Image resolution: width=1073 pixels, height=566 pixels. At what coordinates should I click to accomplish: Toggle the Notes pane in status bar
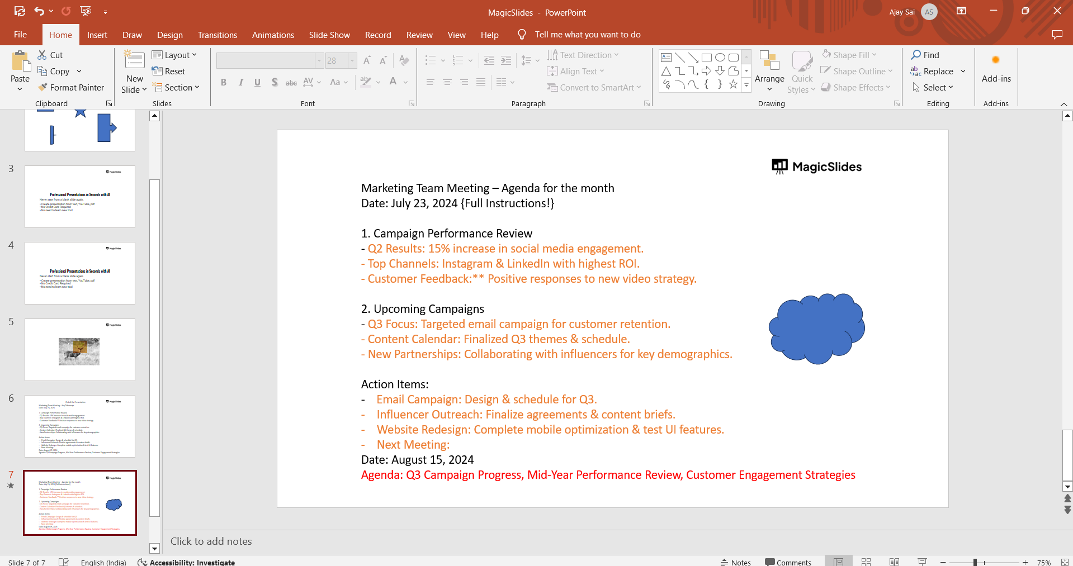(x=736, y=562)
